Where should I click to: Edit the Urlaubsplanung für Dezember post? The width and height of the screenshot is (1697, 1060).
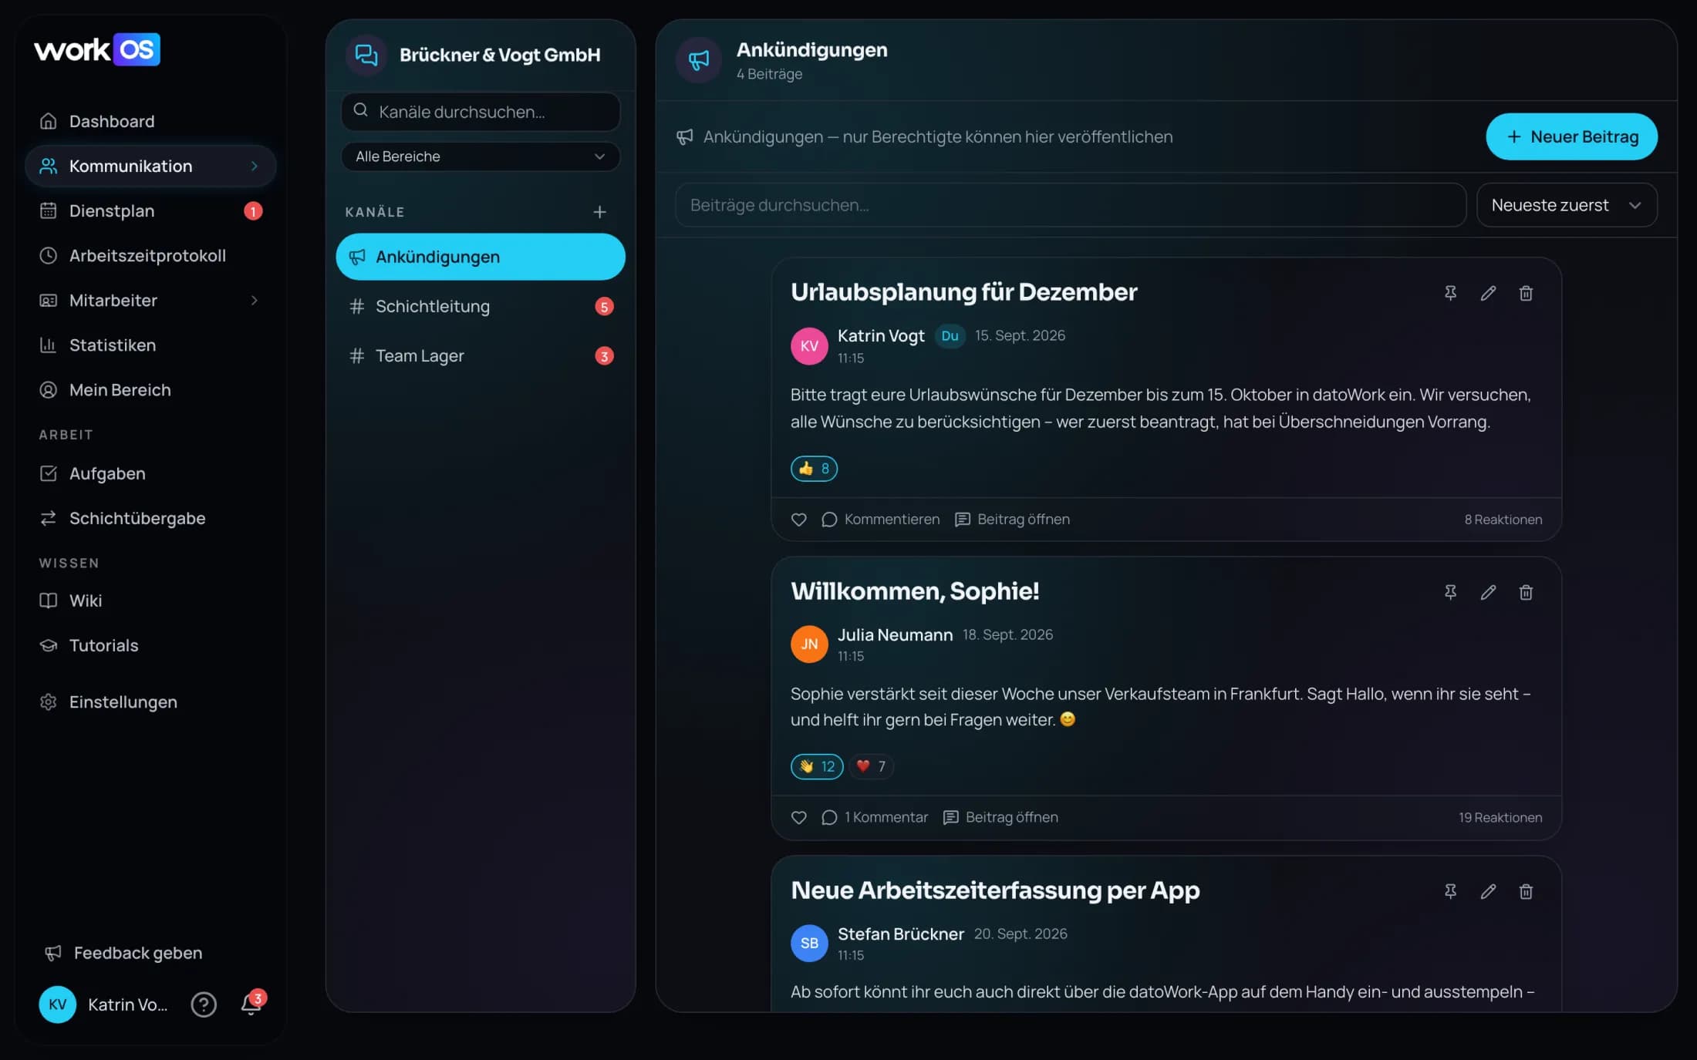click(1488, 293)
